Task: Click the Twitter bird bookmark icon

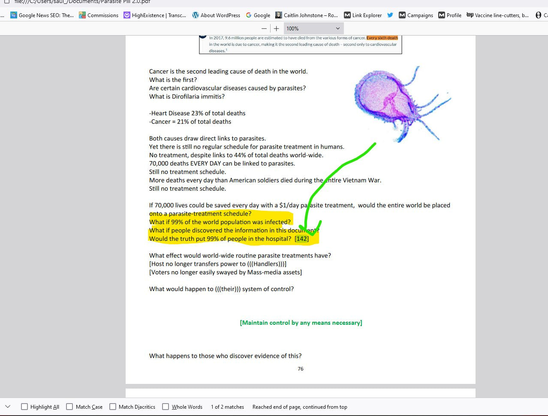Action: coord(390,15)
